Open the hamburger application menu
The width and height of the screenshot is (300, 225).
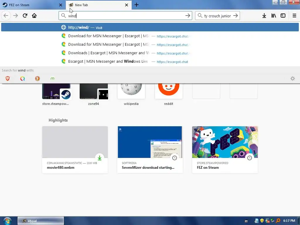click(x=294, y=16)
